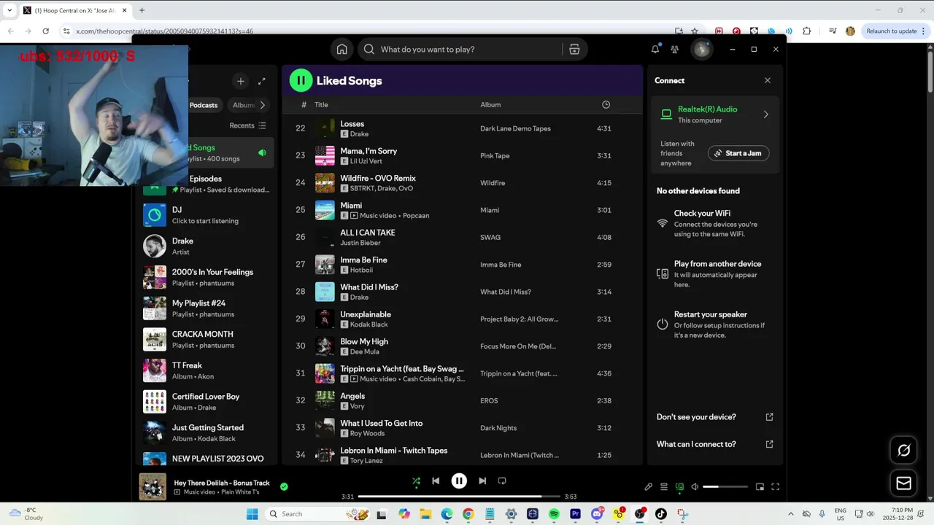Select the Albums filter chip
Image resolution: width=934 pixels, height=525 pixels.
(243, 105)
